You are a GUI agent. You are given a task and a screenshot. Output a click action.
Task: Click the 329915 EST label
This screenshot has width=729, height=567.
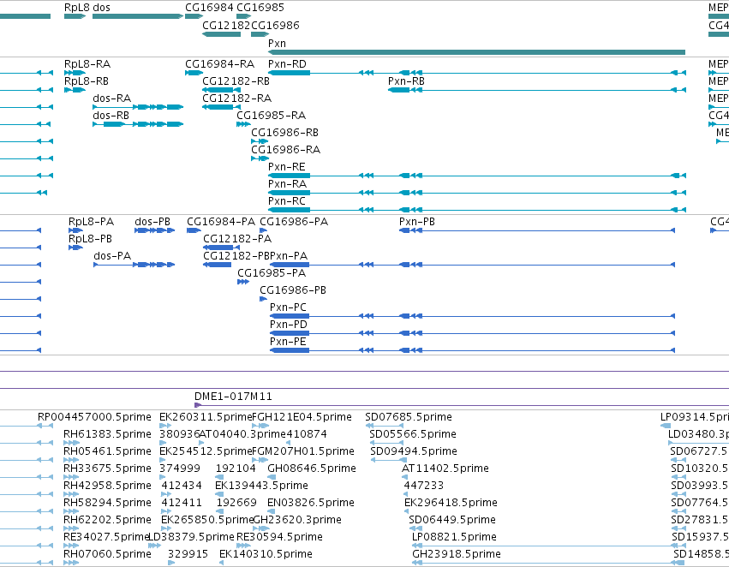188,554
